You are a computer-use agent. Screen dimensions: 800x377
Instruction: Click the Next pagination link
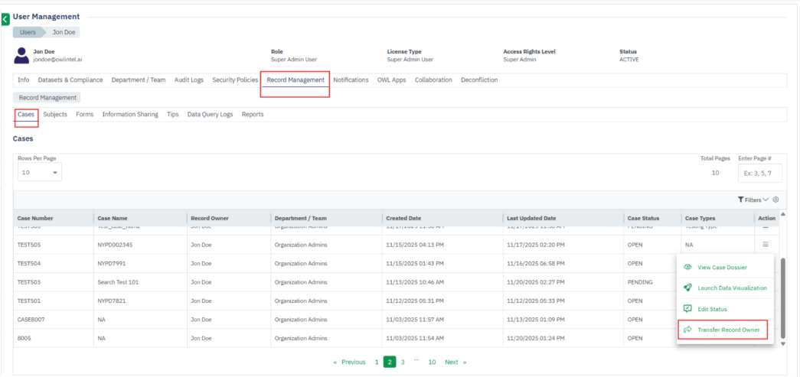coord(455,362)
